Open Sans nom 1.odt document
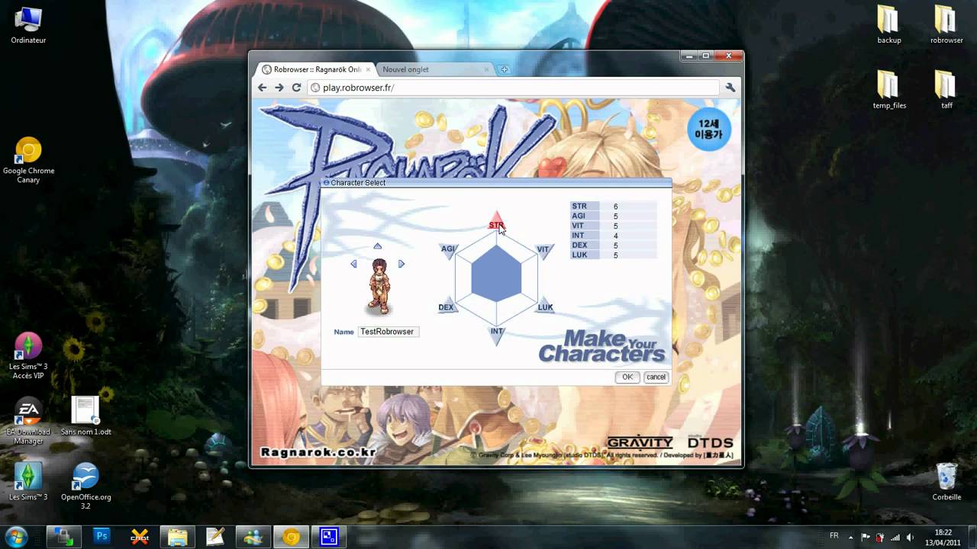977x549 pixels. [85, 416]
